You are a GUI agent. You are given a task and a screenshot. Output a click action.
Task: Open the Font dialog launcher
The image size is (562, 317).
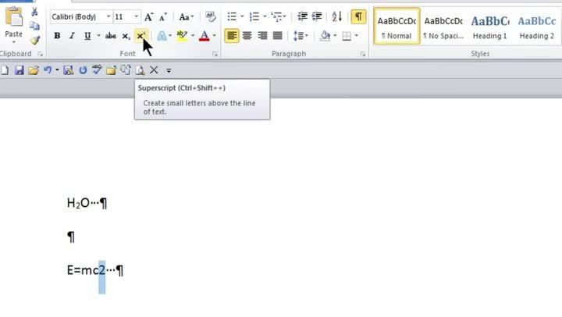pyautogui.click(x=215, y=54)
